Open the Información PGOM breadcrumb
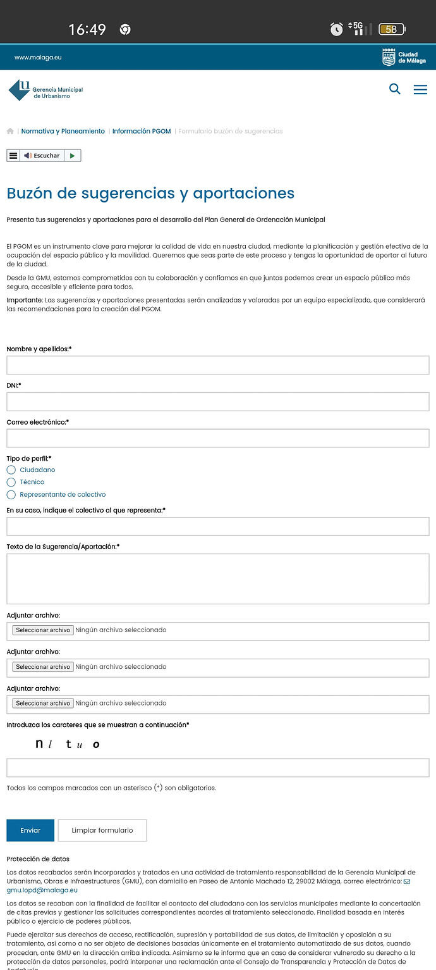The image size is (436, 970). pos(142,131)
